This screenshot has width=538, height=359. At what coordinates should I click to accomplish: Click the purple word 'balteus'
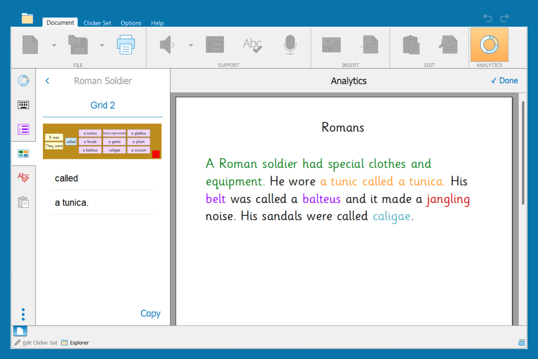pos(321,199)
